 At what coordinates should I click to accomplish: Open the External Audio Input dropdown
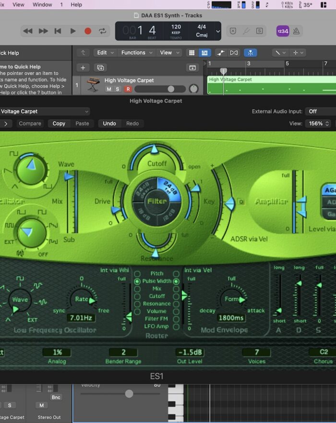(321, 112)
